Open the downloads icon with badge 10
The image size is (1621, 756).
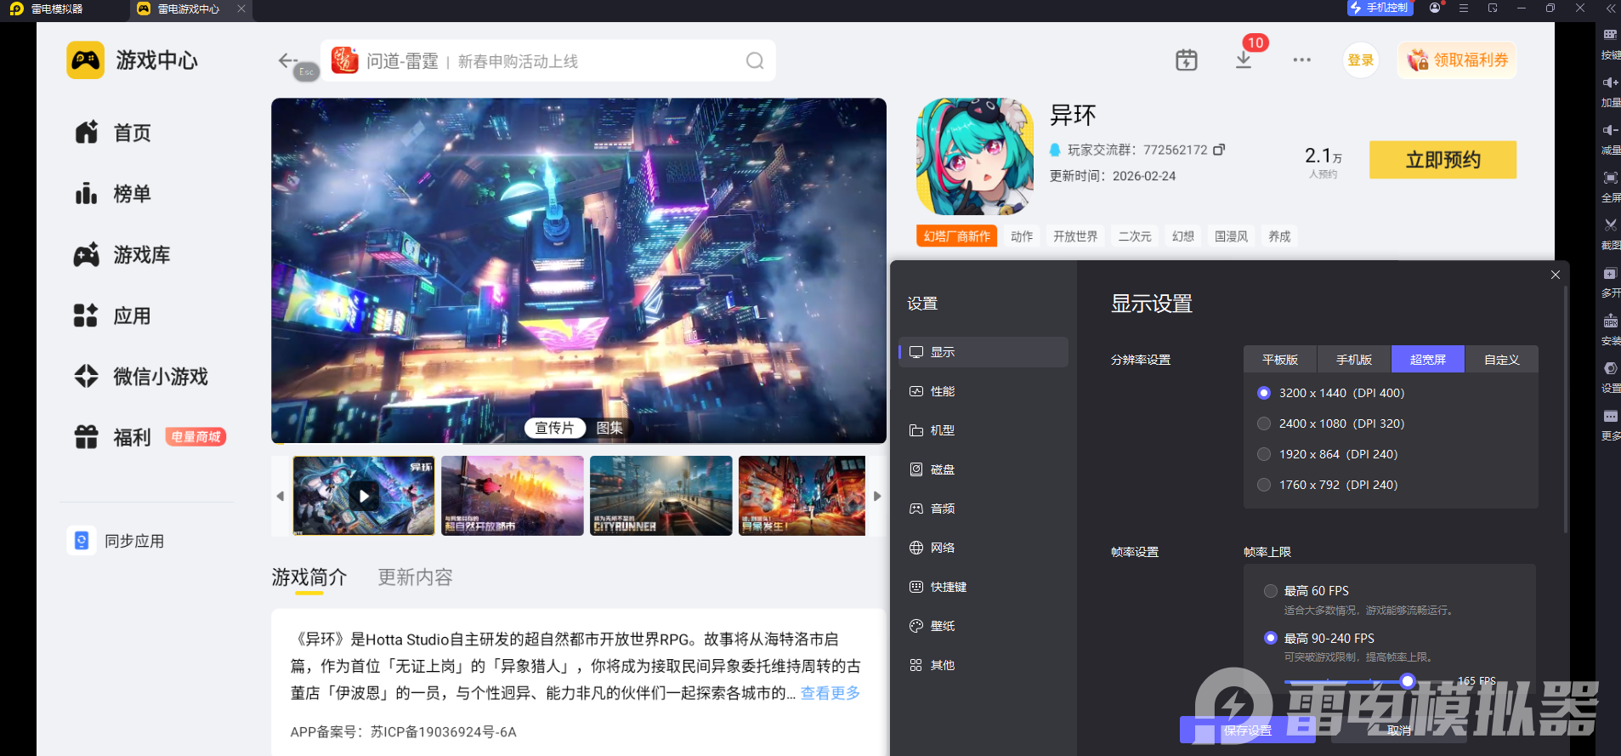[x=1244, y=60]
